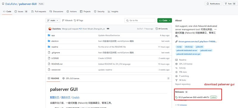This screenshot has height=108, width=238.
Task: Click the version.txt file icon
Action: pyautogui.click(x=49, y=70)
